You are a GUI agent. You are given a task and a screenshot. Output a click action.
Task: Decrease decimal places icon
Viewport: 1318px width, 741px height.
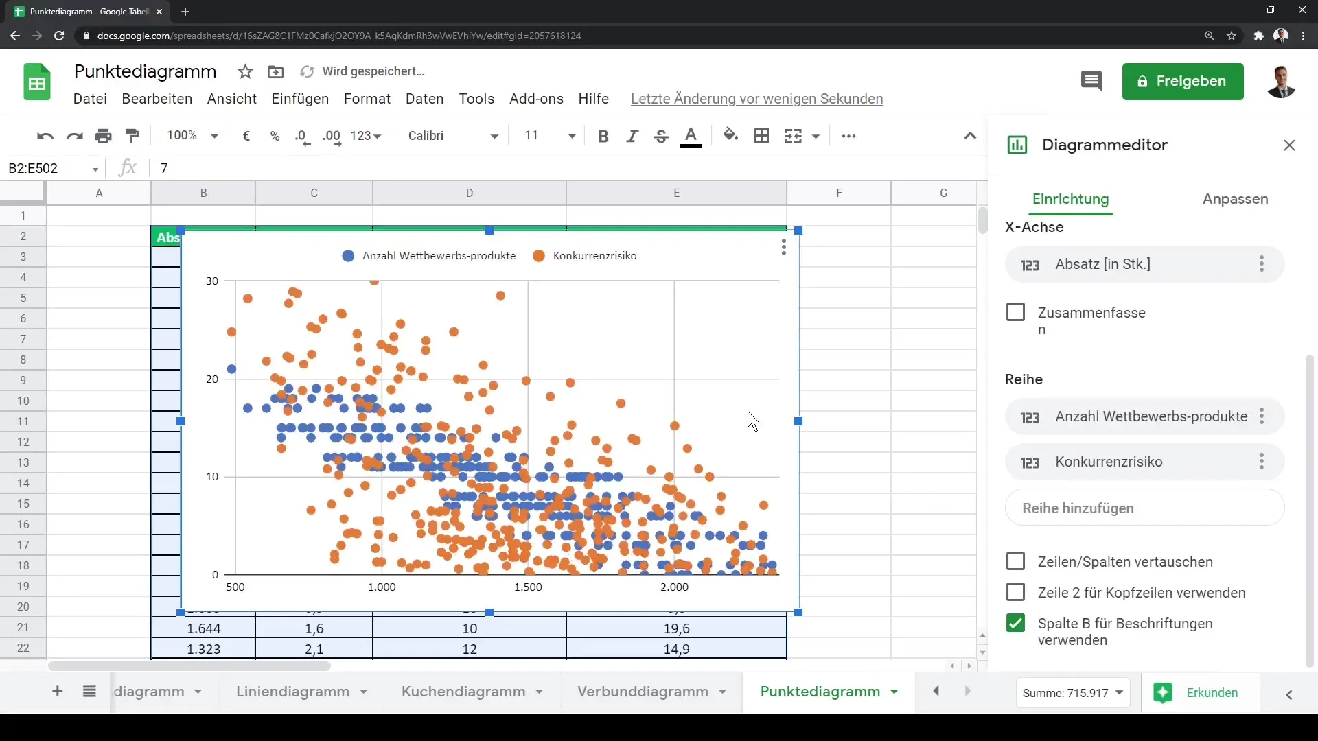point(303,136)
